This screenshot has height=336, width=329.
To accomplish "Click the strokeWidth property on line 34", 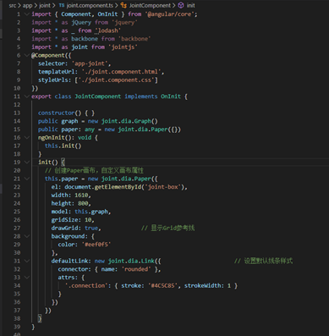I will pyautogui.click(x=202, y=285).
